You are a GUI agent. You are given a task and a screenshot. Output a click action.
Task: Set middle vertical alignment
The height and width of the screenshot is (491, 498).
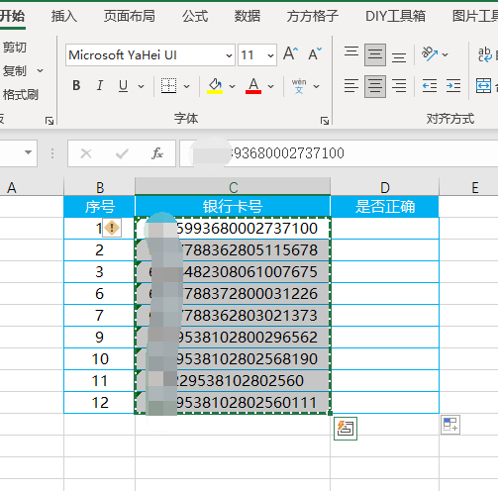coord(375,54)
